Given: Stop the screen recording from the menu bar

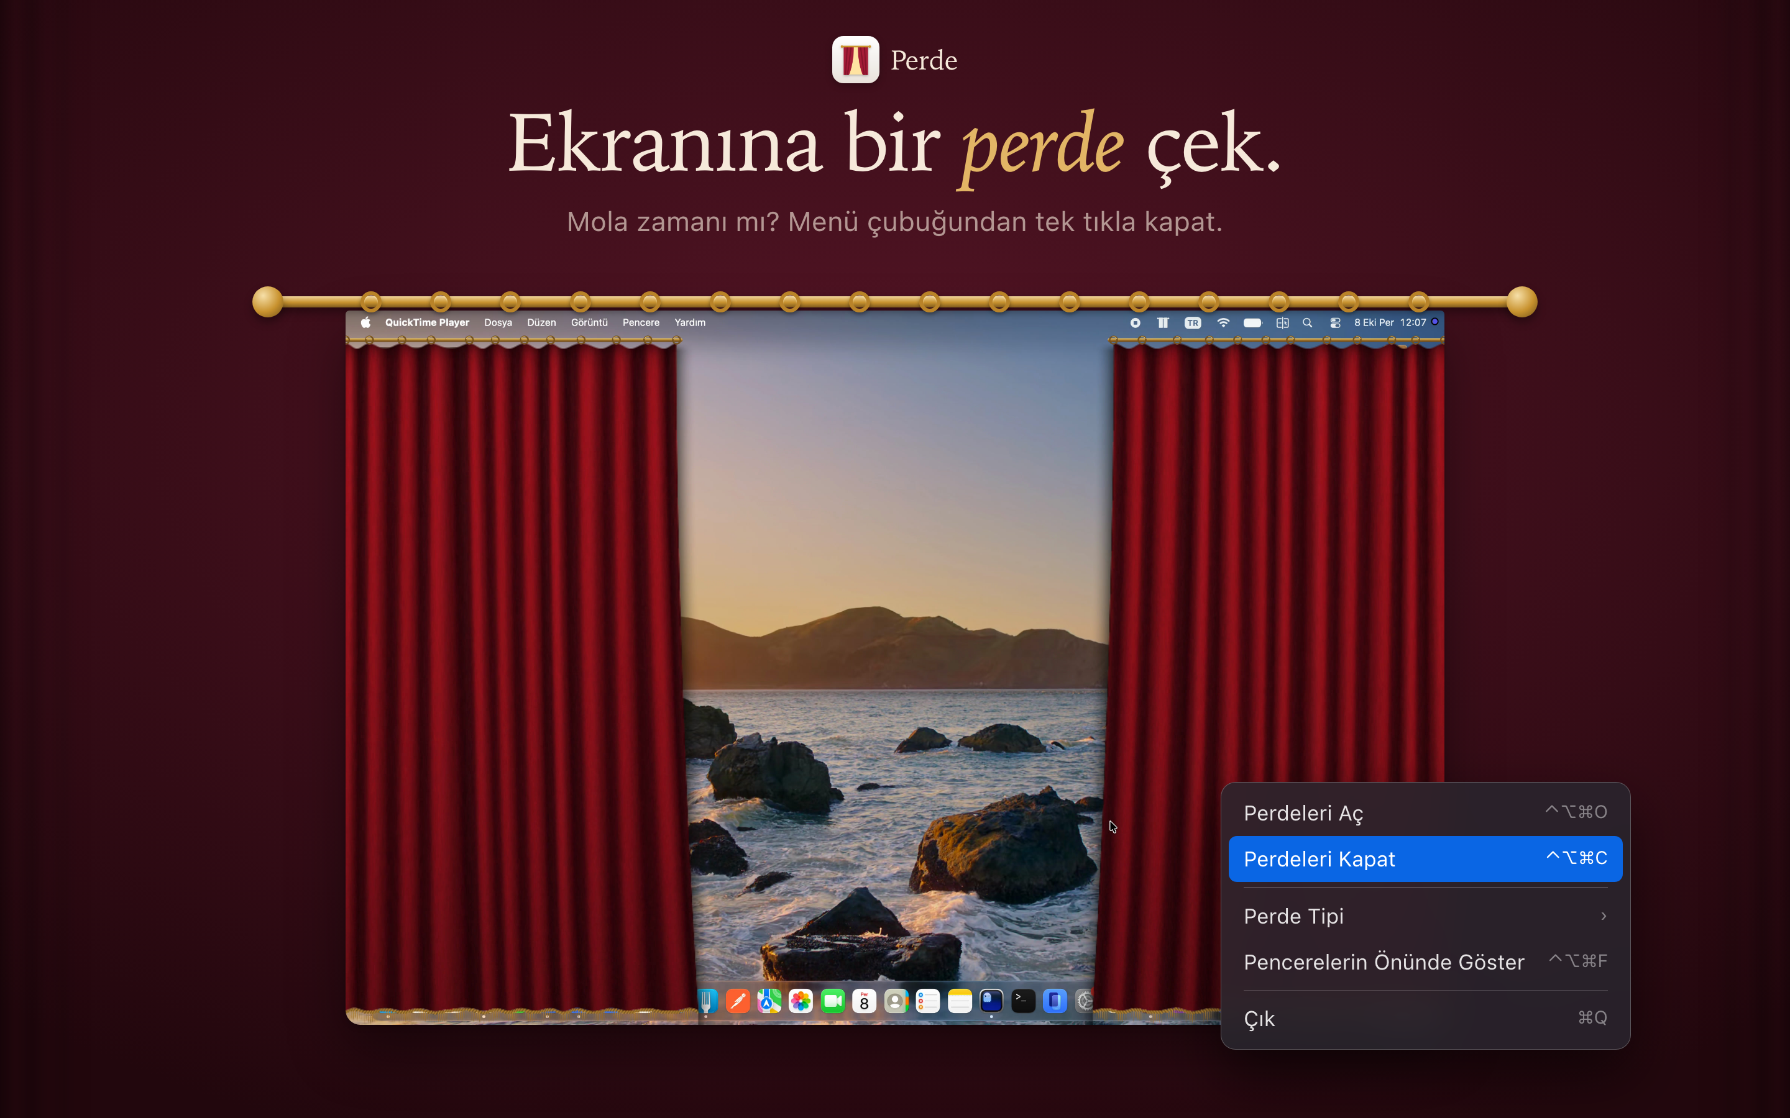Looking at the screenshot, I should click(x=1136, y=322).
